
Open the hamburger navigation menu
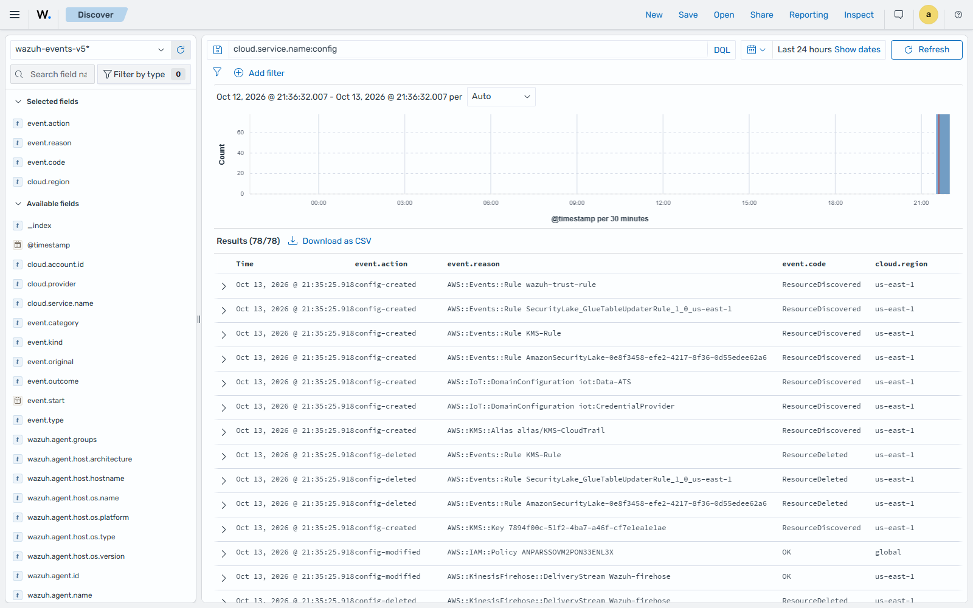15,15
